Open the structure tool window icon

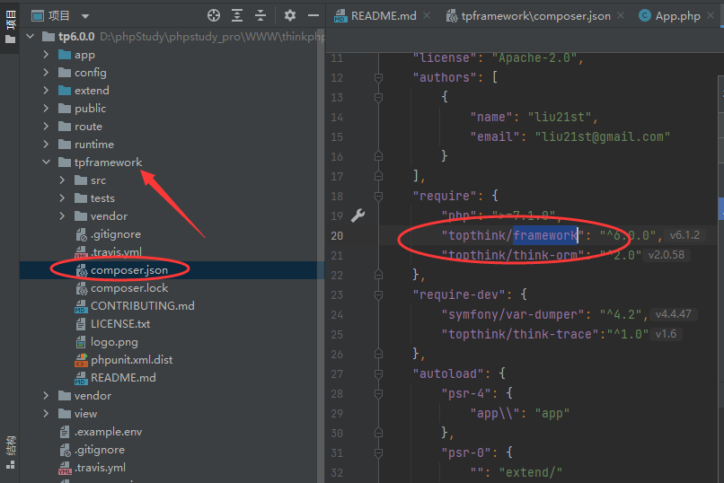10,452
